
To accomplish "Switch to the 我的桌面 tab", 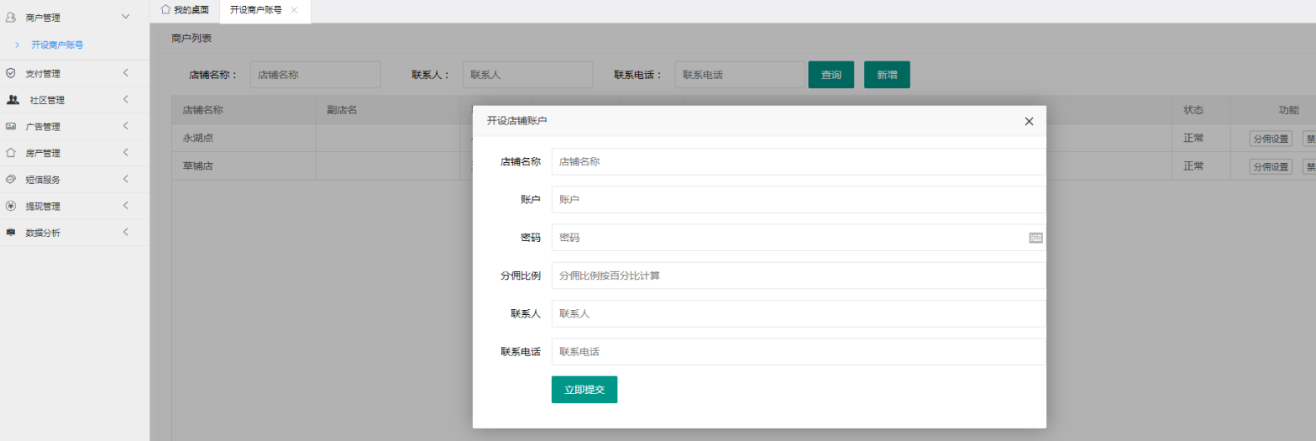I will pos(185,10).
